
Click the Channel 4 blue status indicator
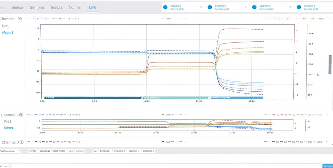pyautogui.click(x=299, y=7)
